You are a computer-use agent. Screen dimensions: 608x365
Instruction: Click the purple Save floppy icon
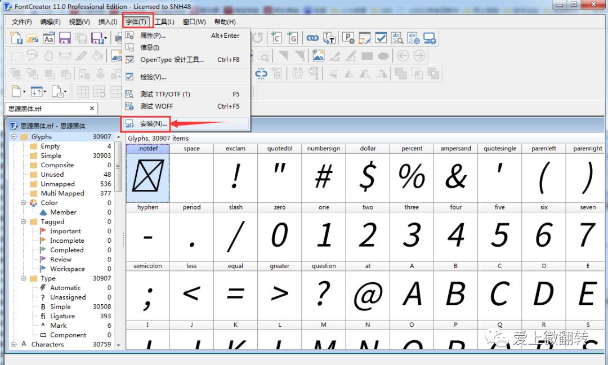coord(65,38)
